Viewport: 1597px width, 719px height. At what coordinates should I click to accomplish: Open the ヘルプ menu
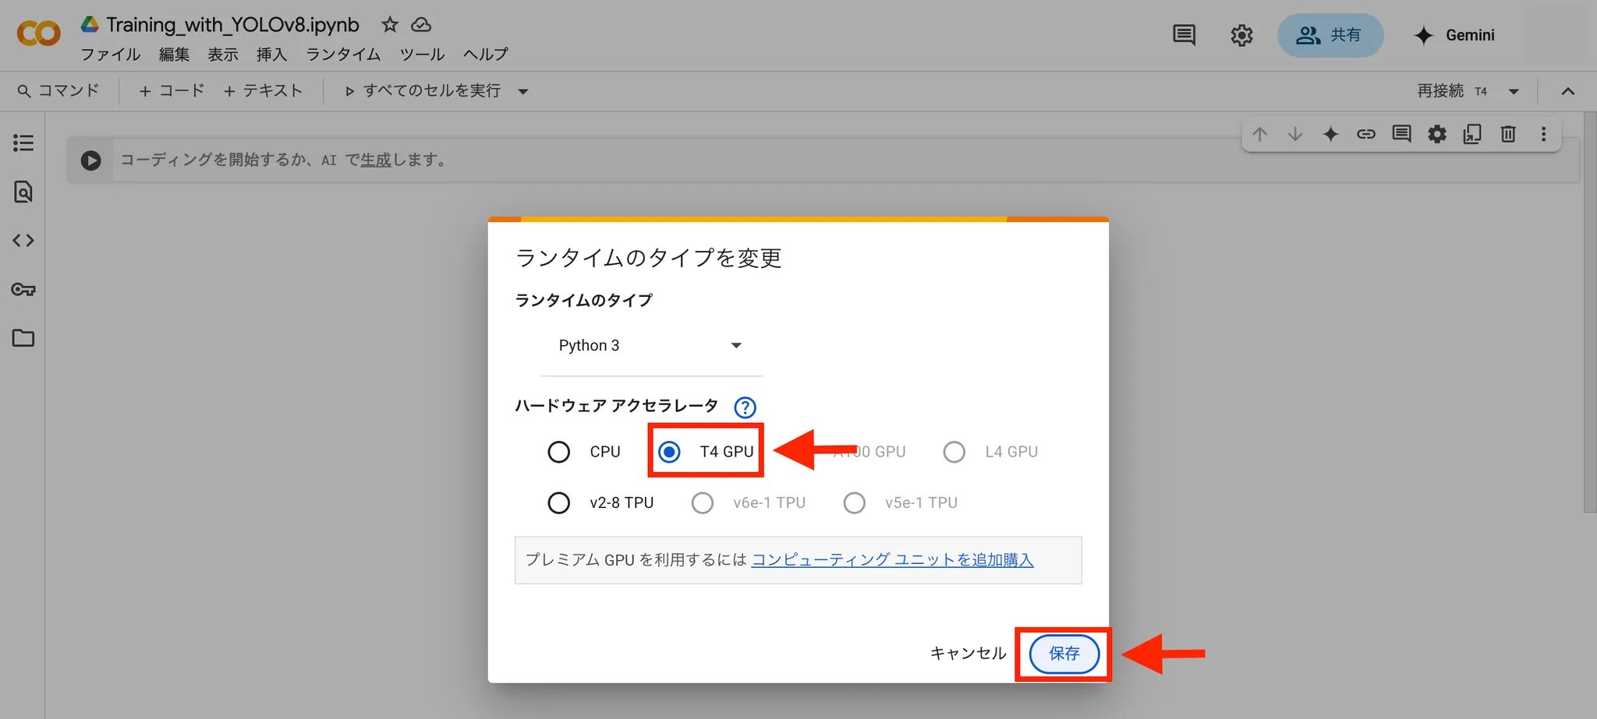pos(486,55)
